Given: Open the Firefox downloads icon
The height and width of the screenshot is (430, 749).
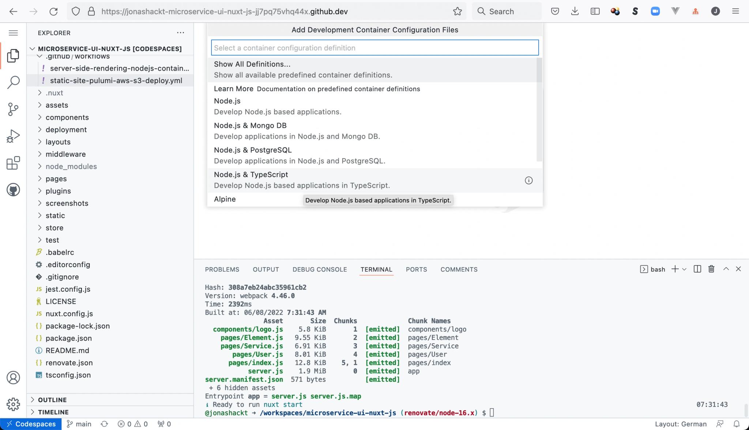Looking at the screenshot, I should (x=575, y=11).
